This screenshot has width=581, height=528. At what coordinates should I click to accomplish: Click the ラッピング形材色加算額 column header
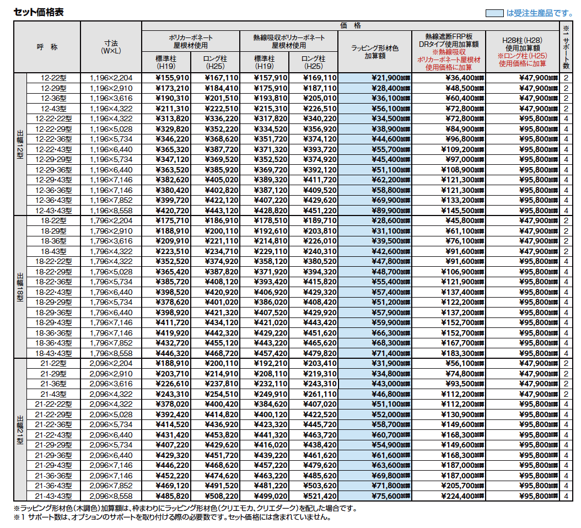[375, 51]
